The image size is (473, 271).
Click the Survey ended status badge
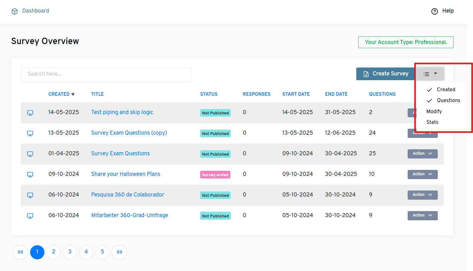pyautogui.click(x=215, y=175)
